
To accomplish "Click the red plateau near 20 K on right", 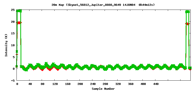I will [x=188, y=24].
